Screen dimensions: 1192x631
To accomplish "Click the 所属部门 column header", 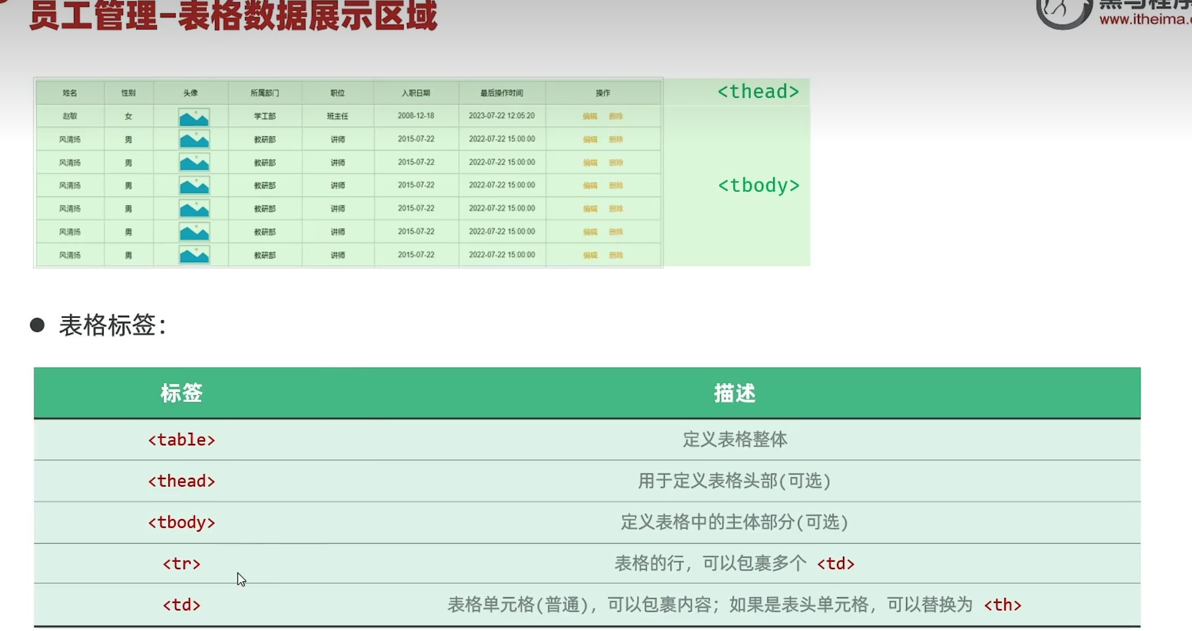I will coord(265,93).
